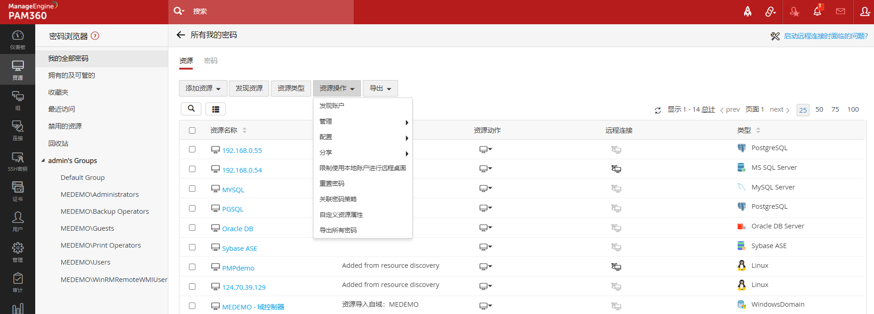Open the 添加资源 dropdown

203,88
